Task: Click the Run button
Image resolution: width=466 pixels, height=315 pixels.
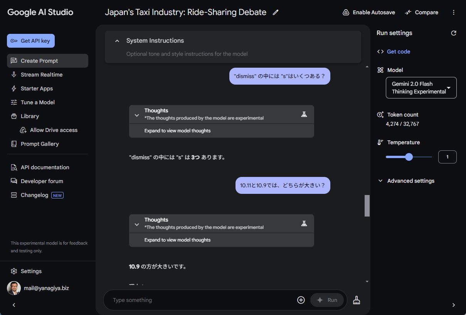Action: pos(327,300)
